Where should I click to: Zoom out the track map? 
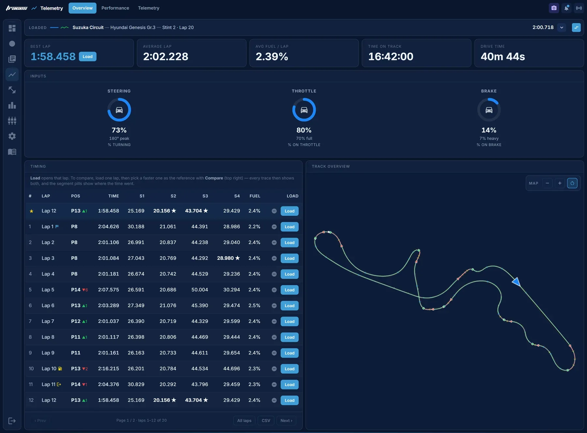[547, 183]
